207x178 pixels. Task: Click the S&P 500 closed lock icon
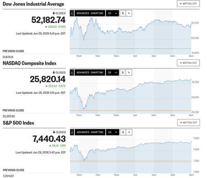pyautogui.click(x=54, y=132)
